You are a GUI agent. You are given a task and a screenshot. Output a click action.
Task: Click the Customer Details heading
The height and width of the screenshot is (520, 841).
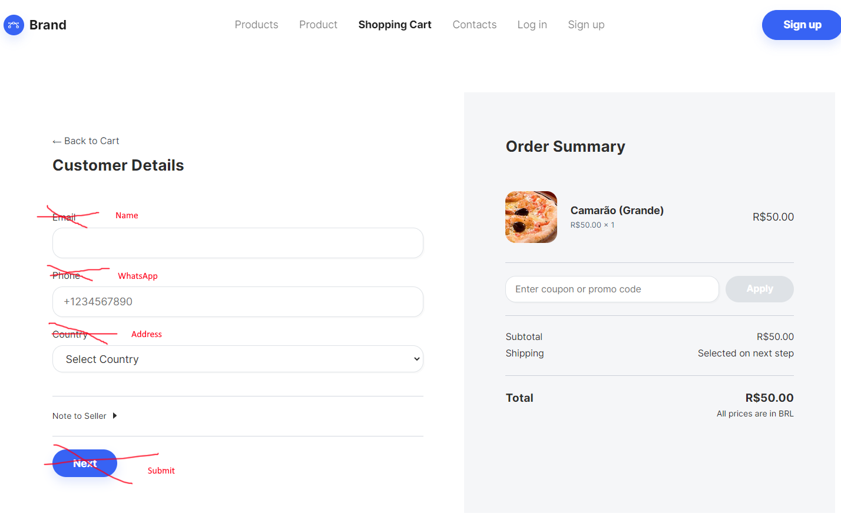[118, 165]
